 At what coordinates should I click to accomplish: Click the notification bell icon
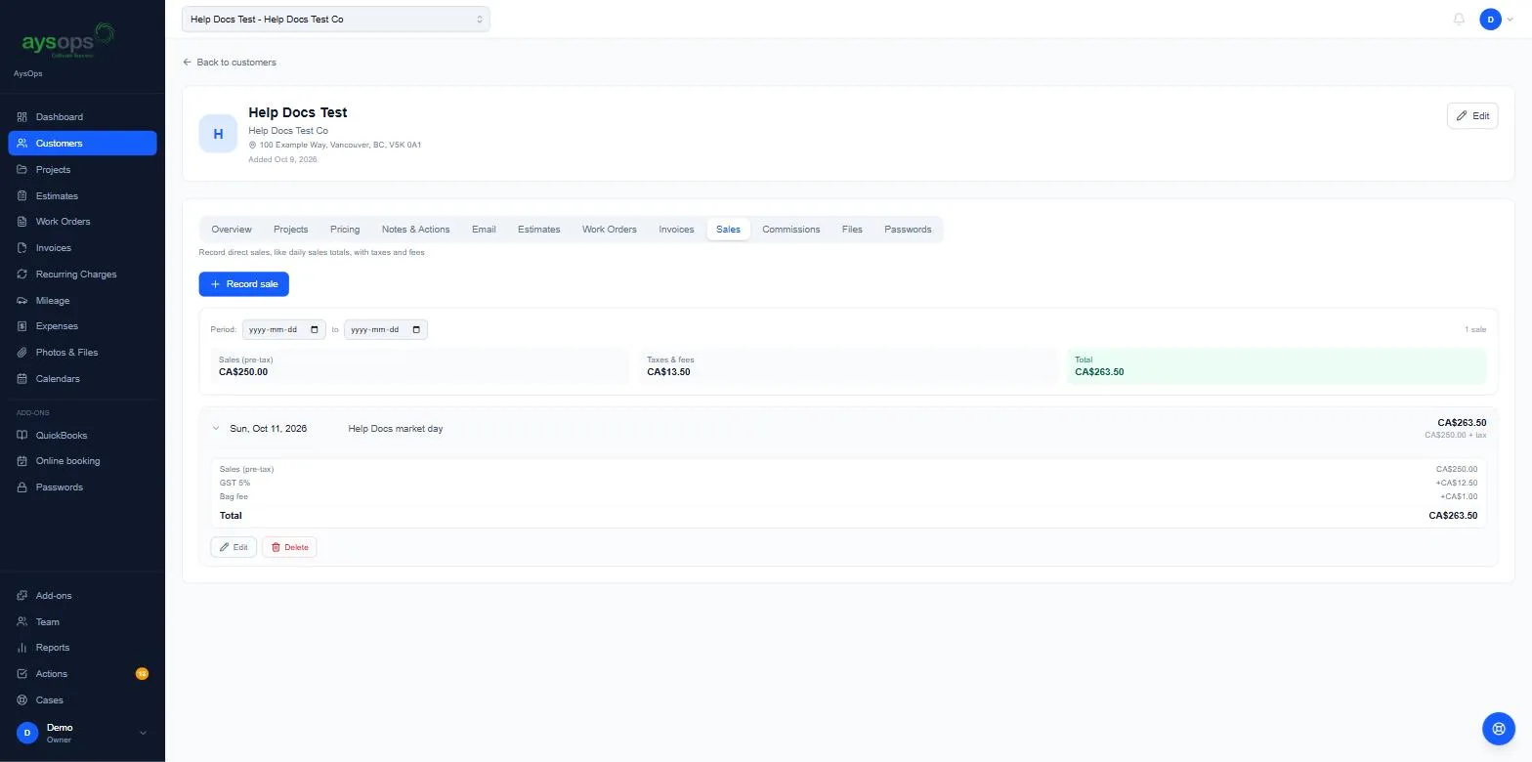click(1459, 20)
